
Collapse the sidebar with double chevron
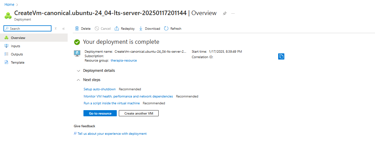[64, 29]
